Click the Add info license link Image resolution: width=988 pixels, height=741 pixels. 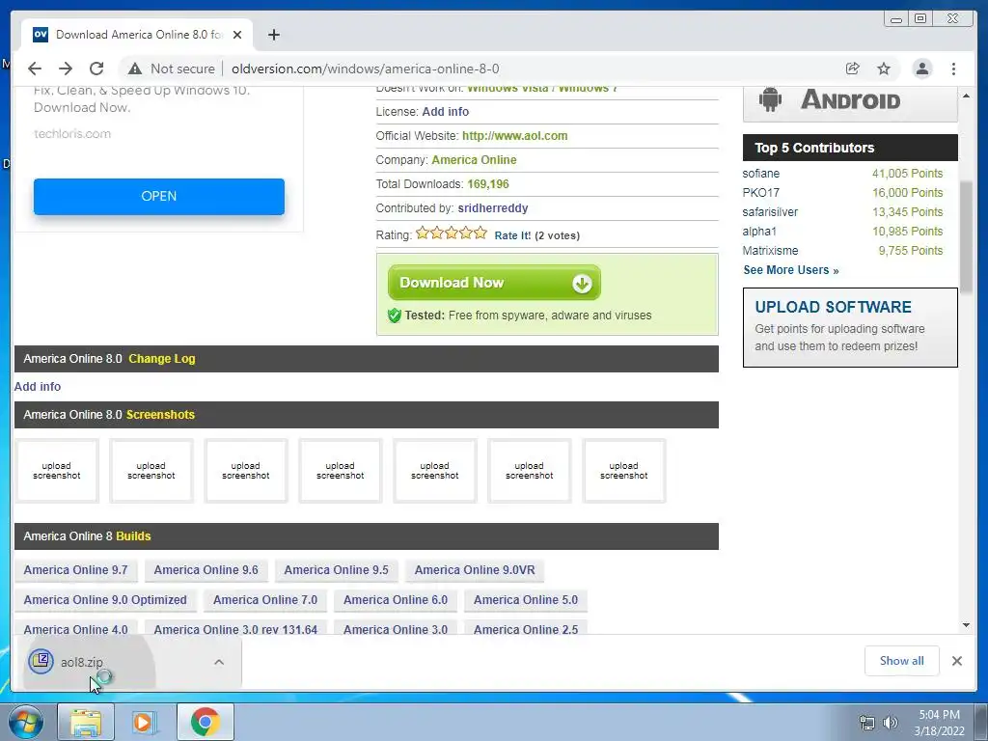point(445,112)
